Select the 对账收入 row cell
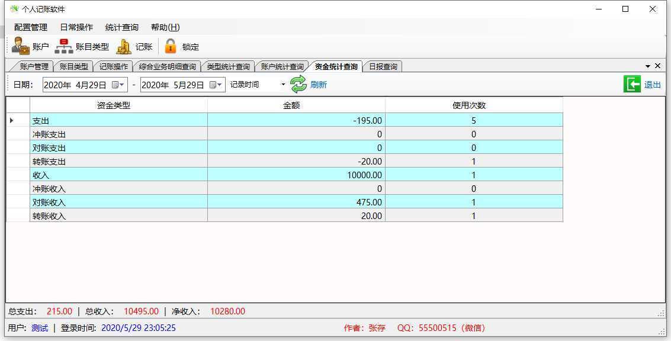 (118, 202)
